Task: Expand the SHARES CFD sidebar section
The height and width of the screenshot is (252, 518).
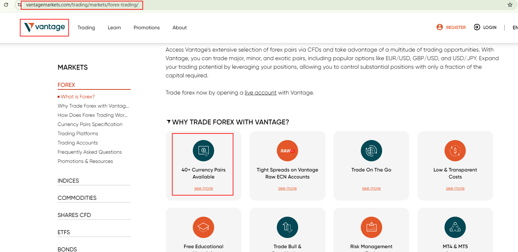Action: click(74, 215)
